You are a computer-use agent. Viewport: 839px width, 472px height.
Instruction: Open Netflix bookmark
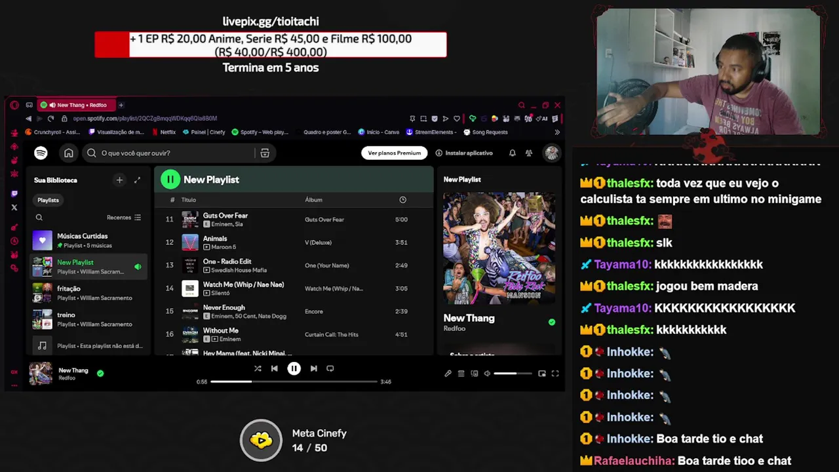tap(164, 132)
